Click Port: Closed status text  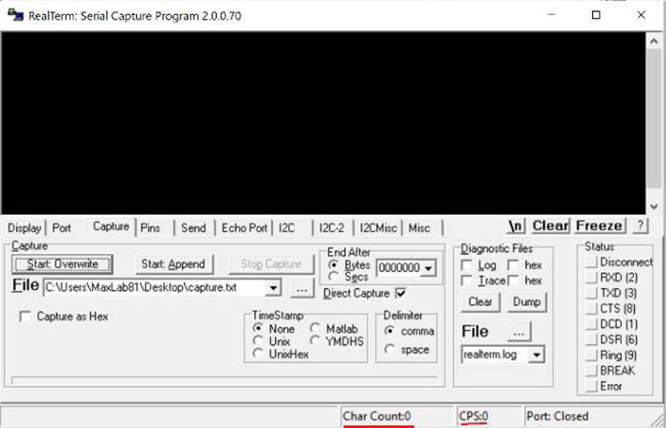557,416
